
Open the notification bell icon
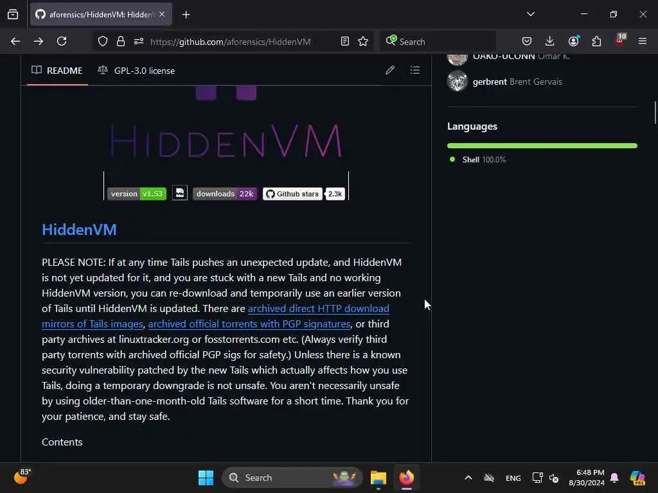(614, 478)
